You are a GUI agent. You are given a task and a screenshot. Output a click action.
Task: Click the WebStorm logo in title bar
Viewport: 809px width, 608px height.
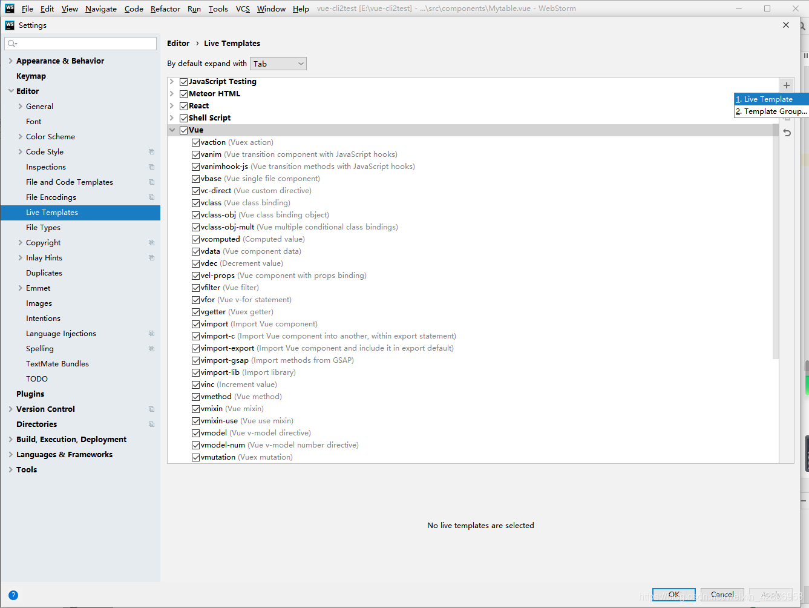point(10,8)
